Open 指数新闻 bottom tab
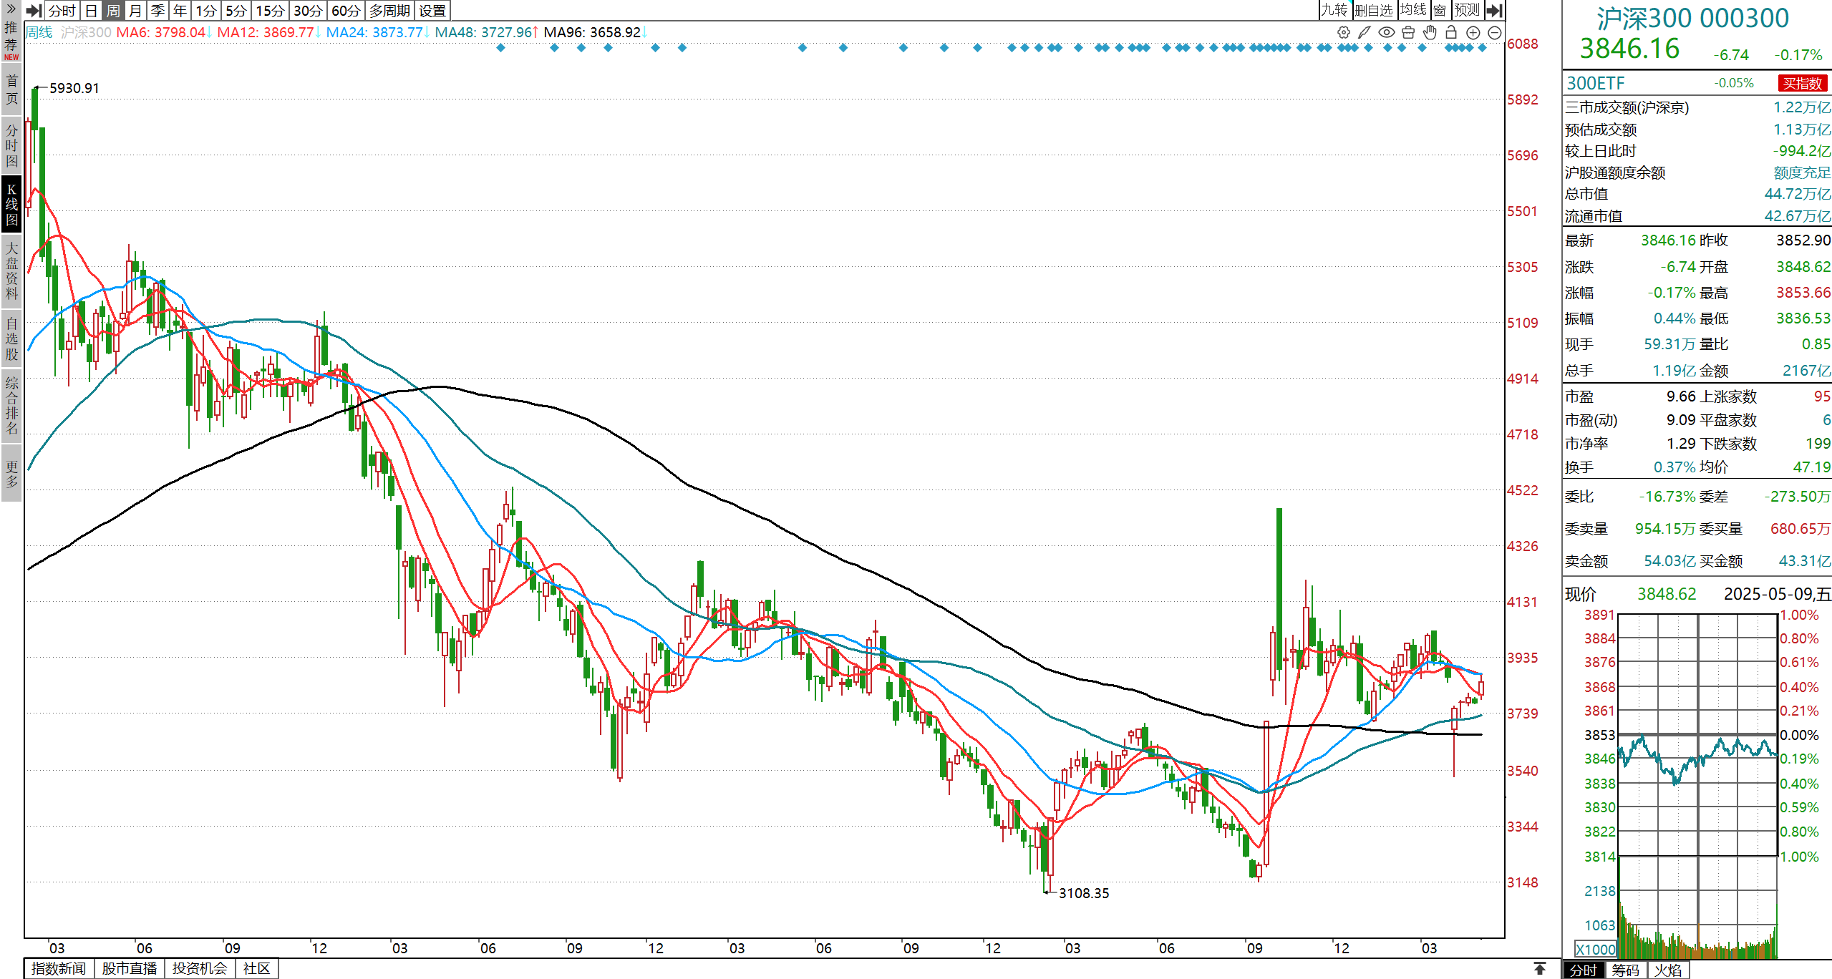 tap(59, 968)
